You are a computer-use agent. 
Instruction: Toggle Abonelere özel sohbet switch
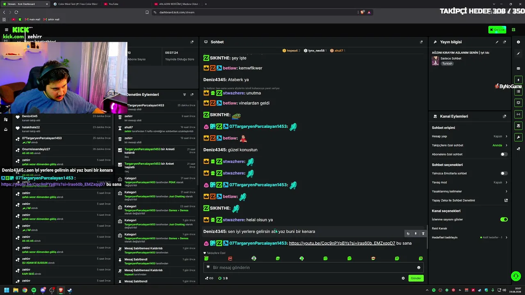[x=504, y=154]
